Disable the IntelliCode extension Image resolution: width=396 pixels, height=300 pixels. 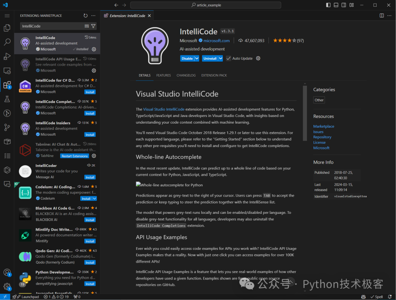[x=187, y=58]
